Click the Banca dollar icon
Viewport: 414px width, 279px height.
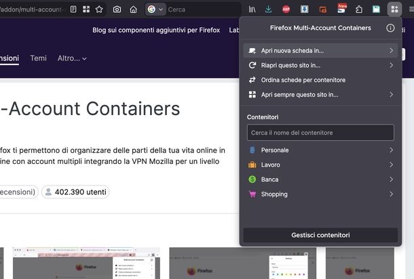252,179
